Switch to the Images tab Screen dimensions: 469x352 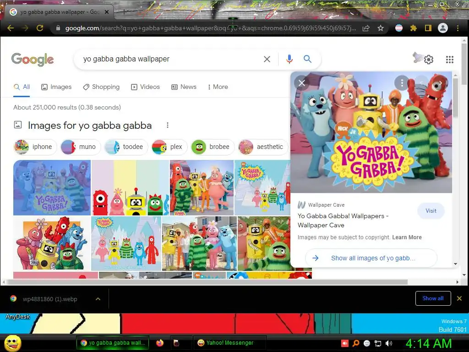tap(56, 87)
